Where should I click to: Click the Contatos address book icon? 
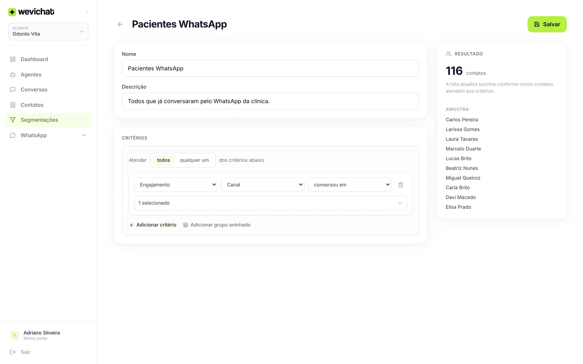tap(13, 105)
